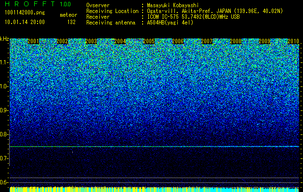Click the 0.7 frequency axis label
The image size is (303, 192).
pyautogui.click(x=4, y=158)
